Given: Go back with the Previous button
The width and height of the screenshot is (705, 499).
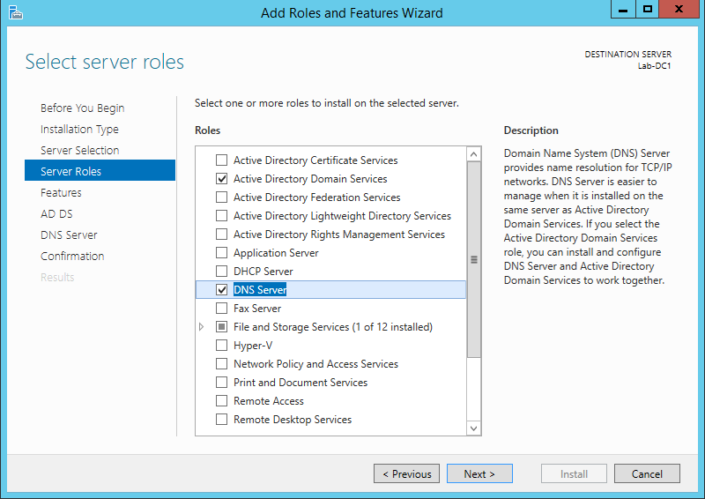Looking at the screenshot, I should click(406, 473).
